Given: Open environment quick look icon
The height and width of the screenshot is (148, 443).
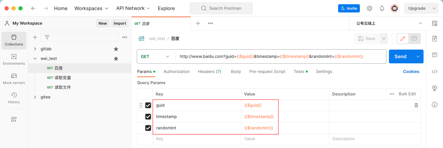Looking at the screenshot, I should click(435, 23).
